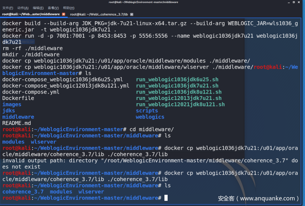
Task: Close the terminal window
Action: (300, 2)
